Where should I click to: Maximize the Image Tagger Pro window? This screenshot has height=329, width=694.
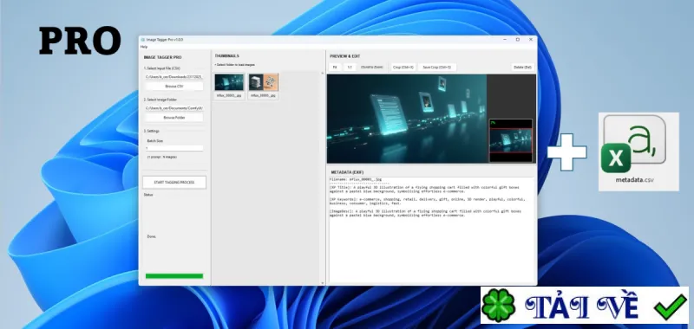point(517,40)
